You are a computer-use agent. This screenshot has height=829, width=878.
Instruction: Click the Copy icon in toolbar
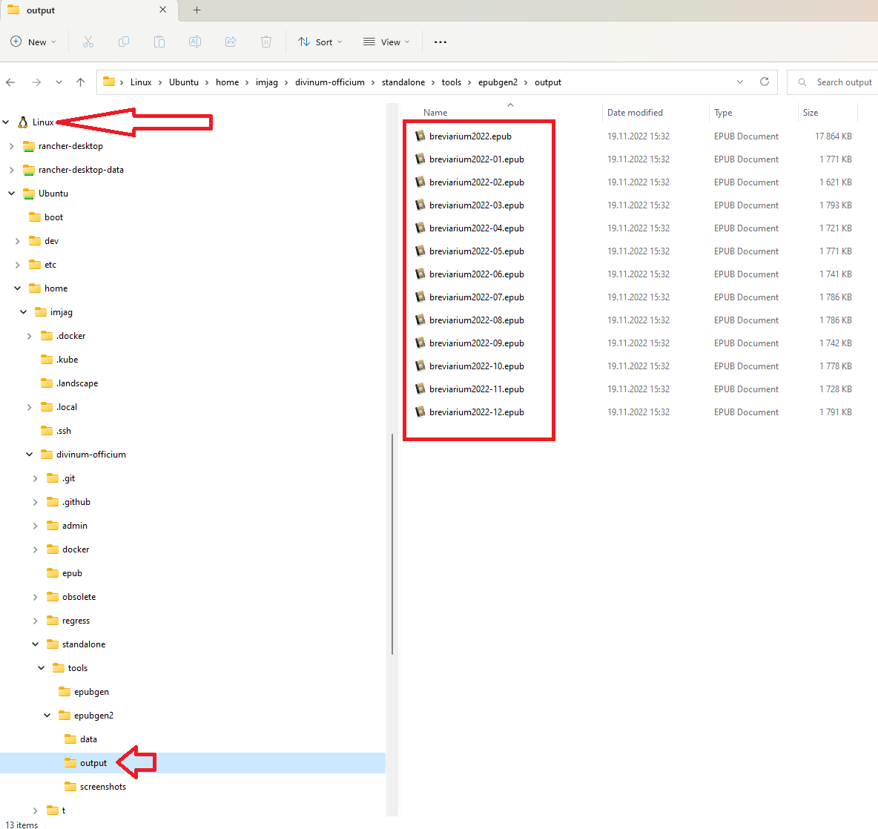point(124,42)
